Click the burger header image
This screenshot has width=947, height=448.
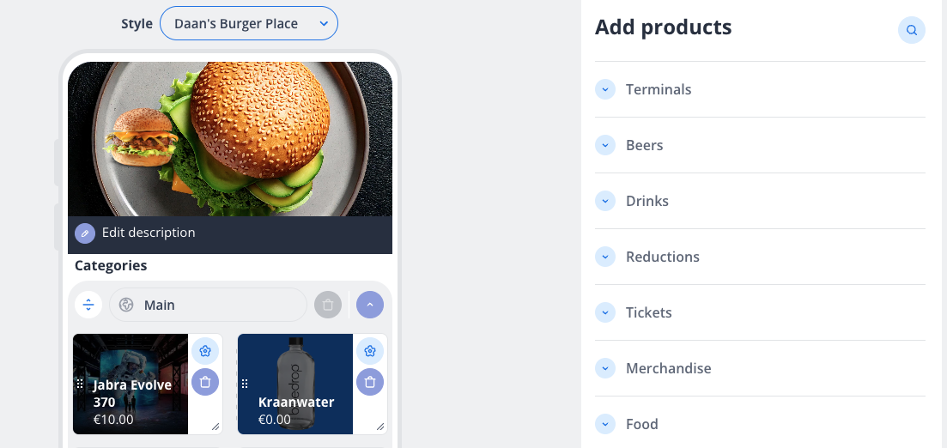click(230, 139)
